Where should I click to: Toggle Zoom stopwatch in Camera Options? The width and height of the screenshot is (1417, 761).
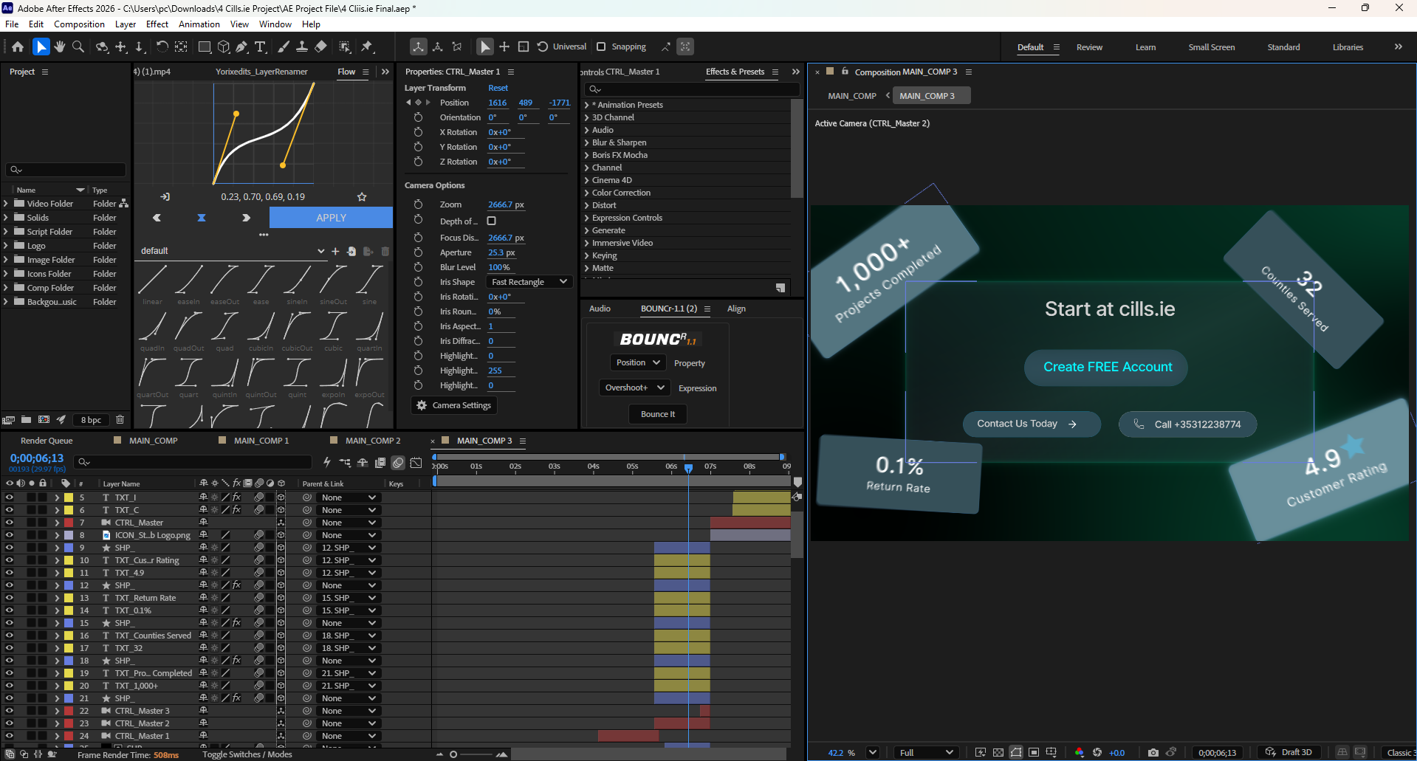point(418,204)
